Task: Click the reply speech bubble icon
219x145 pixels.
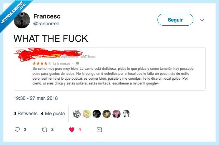Action: tap(17, 130)
